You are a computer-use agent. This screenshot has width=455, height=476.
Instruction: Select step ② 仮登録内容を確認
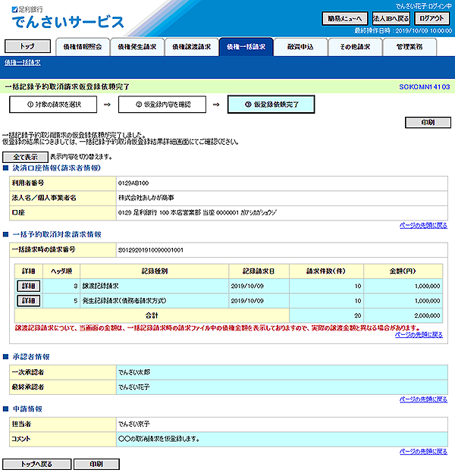click(x=162, y=105)
